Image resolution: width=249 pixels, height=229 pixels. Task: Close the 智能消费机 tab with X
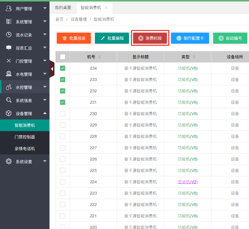click(106, 8)
